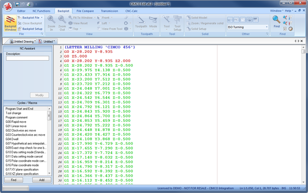Close the document tab panel with X
Image resolution: width=308 pixels, height=193 pixels.
click(x=302, y=41)
